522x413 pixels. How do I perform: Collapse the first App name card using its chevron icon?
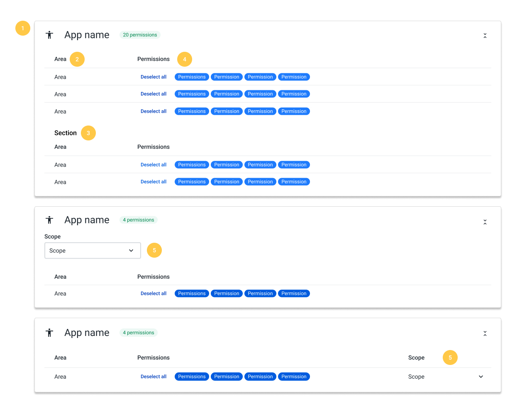coord(485,36)
